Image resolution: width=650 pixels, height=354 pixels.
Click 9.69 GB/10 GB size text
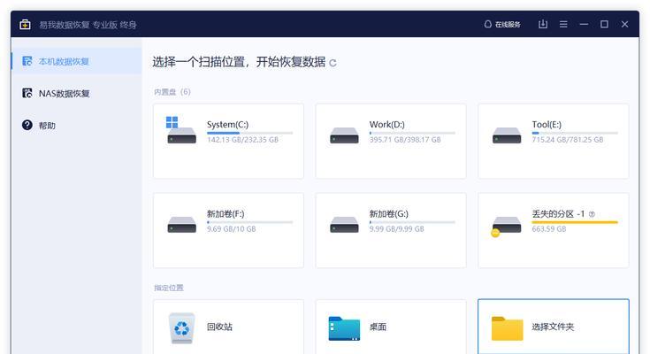232,229
